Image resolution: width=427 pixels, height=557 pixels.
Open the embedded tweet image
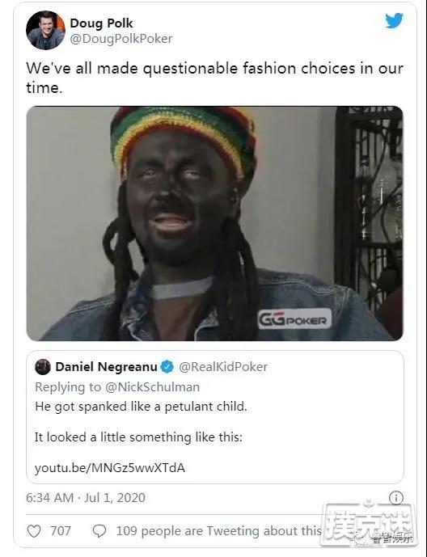coord(215,223)
